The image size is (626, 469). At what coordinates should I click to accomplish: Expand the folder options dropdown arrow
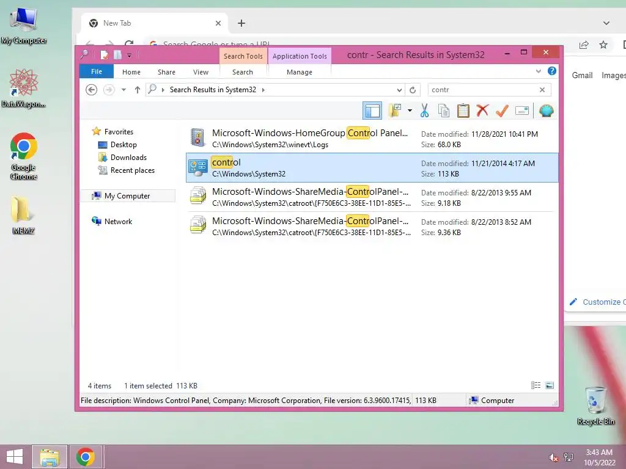[x=410, y=111]
